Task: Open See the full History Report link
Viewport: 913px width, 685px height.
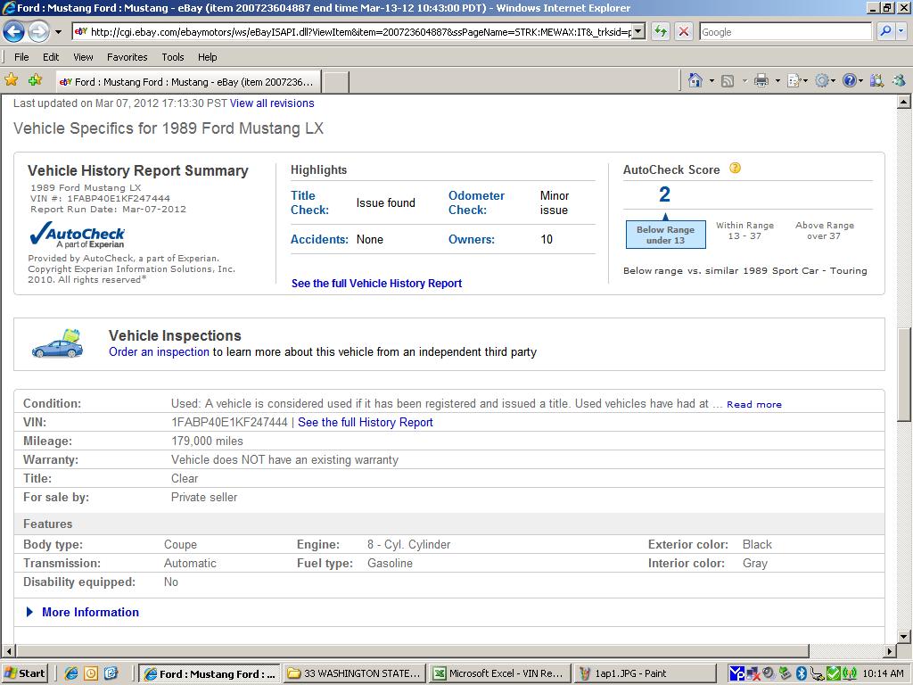Action: 365,422
